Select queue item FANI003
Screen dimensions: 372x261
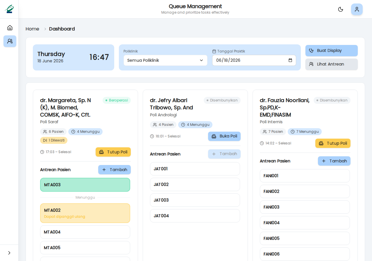click(305, 207)
